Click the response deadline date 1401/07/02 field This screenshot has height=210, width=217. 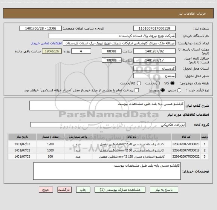pyautogui.click(x=154, y=51)
